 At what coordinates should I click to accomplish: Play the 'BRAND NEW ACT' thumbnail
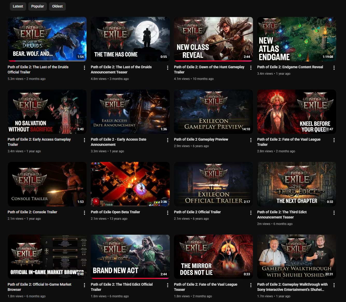click(x=130, y=257)
